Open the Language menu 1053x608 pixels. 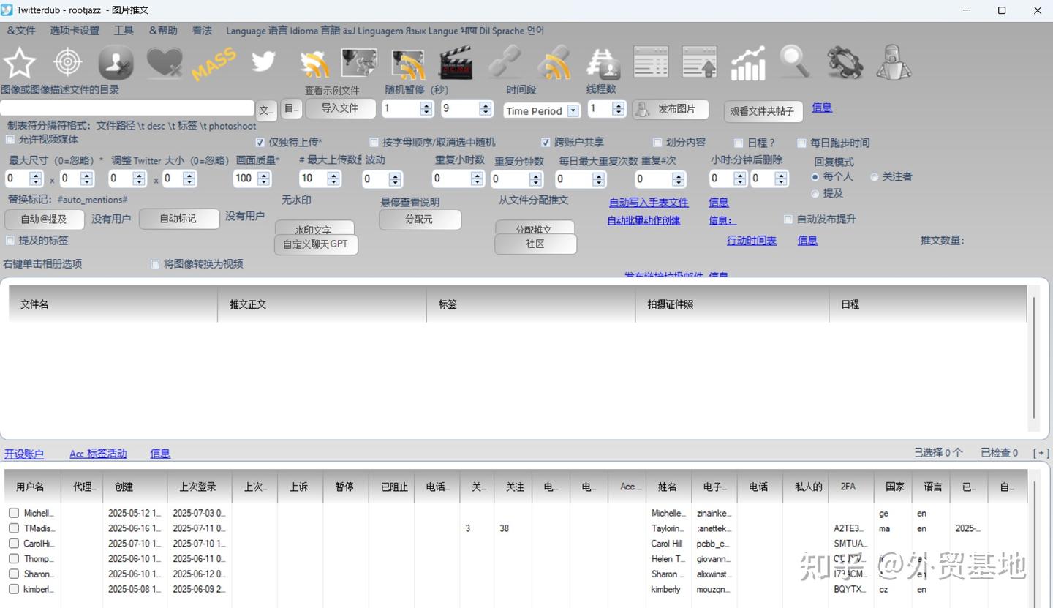pyautogui.click(x=385, y=31)
